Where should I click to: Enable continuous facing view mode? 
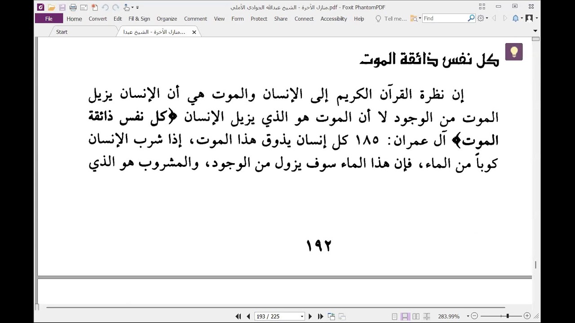[x=427, y=316]
